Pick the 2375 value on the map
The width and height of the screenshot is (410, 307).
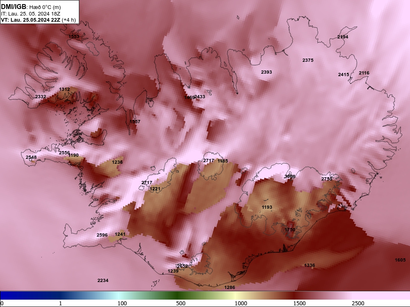coord(308,60)
